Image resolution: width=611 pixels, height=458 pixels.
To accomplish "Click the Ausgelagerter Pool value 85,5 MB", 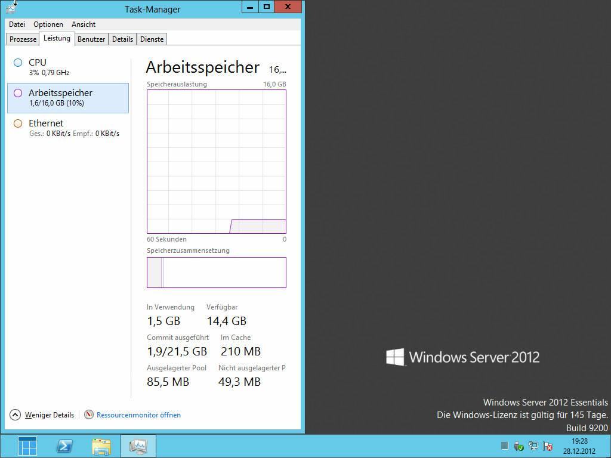I will click(168, 382).
